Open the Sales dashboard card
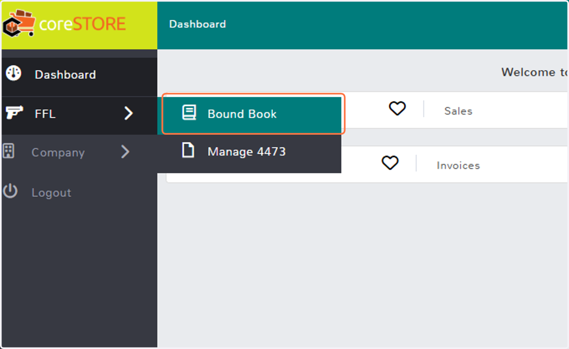 [458, 111]
